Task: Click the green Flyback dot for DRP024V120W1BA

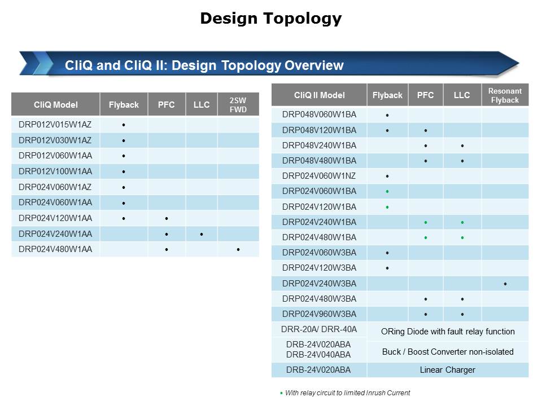Action: pyautogui.click(x=387, y=207)
